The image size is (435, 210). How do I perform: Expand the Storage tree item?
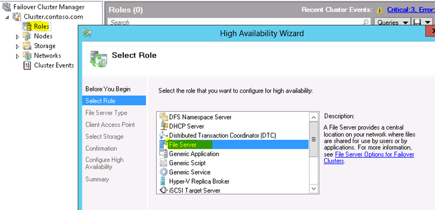click(x=17, y=46)
